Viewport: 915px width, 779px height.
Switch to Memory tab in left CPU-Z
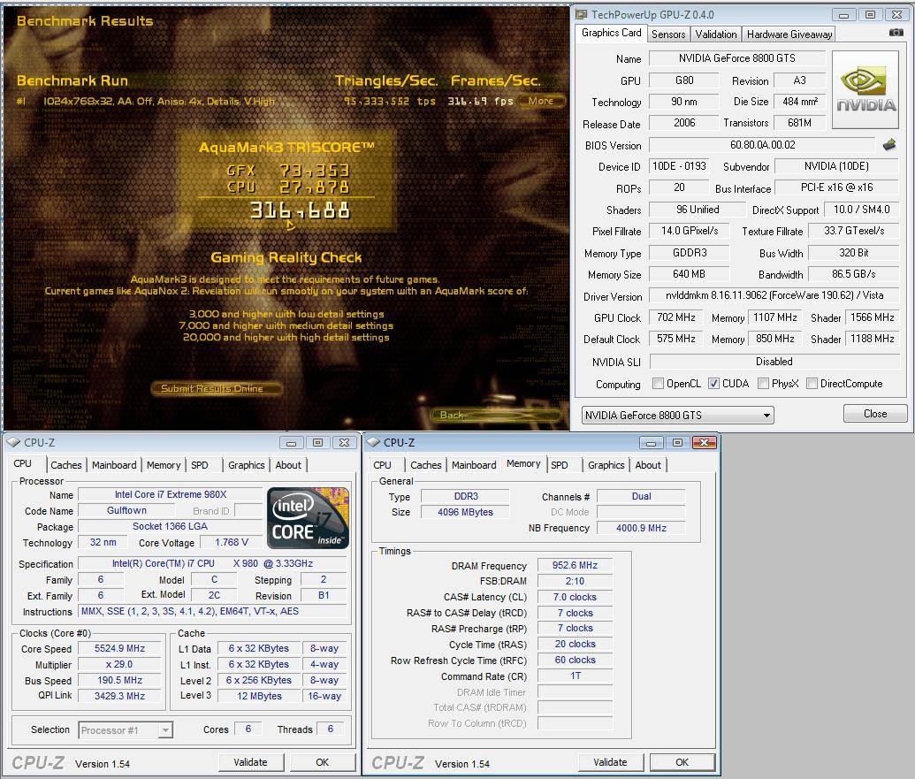coord(164,465)
